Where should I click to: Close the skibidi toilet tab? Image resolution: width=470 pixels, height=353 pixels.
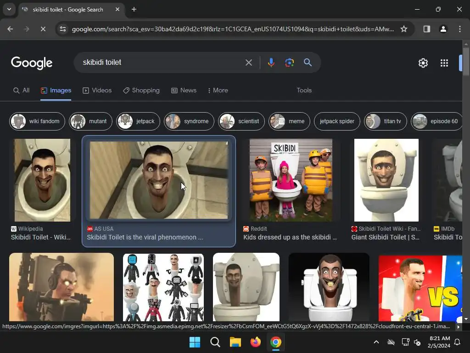pos(117,9)
